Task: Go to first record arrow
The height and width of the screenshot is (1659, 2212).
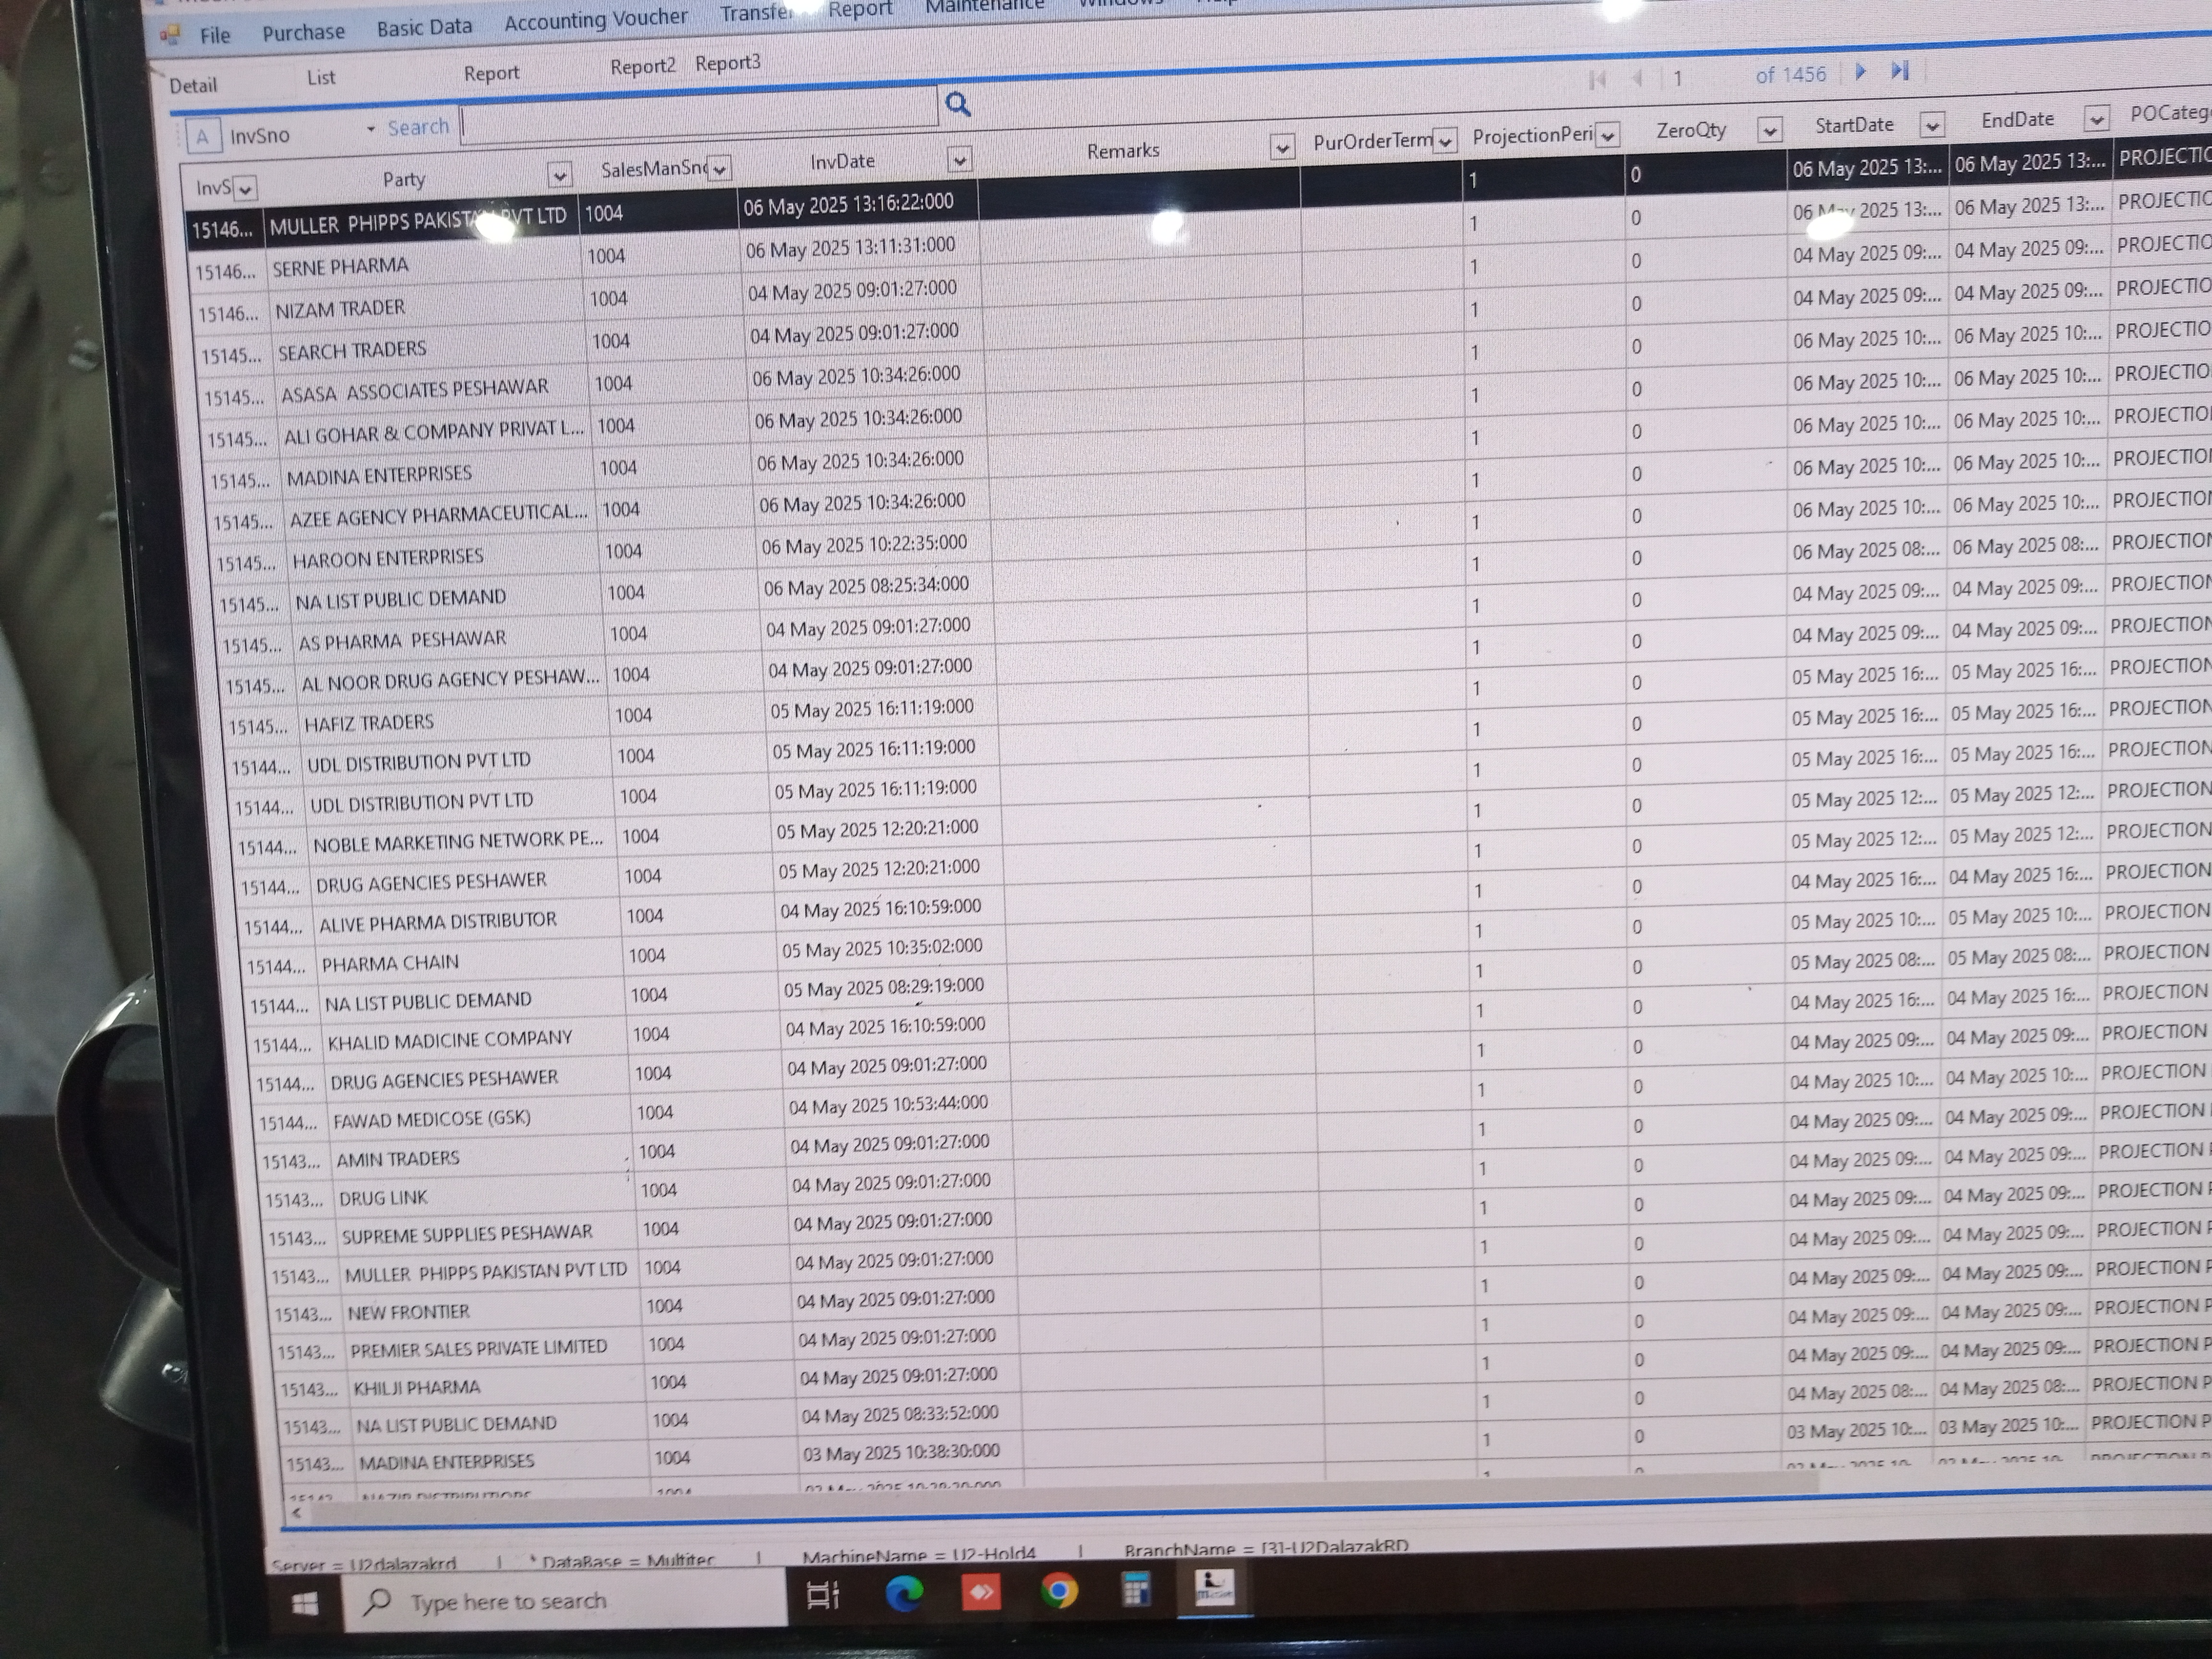Action: pyautogui.click(x=1597, y=79)
